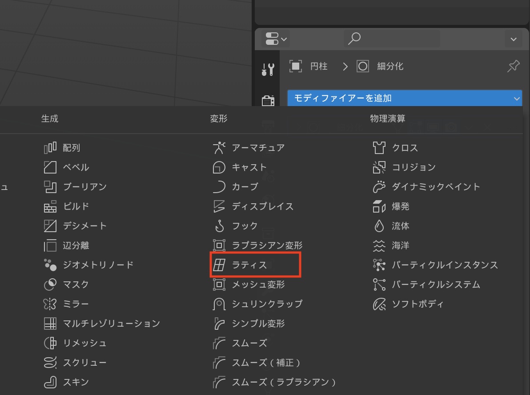Click the Boolean (ブーリアン) modifier icon
Screen dimensions: 530x395
(50, 187)
